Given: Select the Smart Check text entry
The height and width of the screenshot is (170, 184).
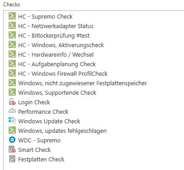Looking at the screenshot, I should tap(34, 150).
